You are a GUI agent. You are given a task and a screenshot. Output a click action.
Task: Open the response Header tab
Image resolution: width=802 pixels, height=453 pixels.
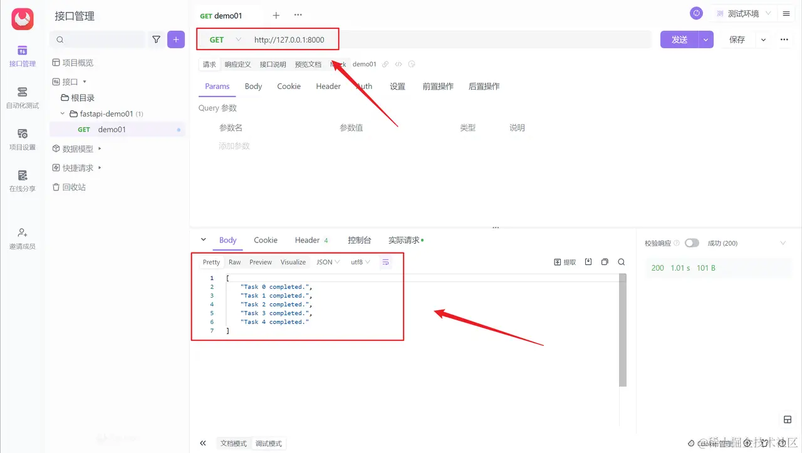click(311, 240)
